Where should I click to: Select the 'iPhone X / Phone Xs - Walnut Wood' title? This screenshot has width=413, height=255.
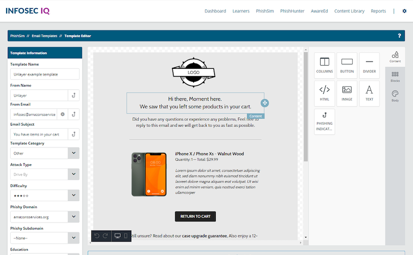coord(210,154)
